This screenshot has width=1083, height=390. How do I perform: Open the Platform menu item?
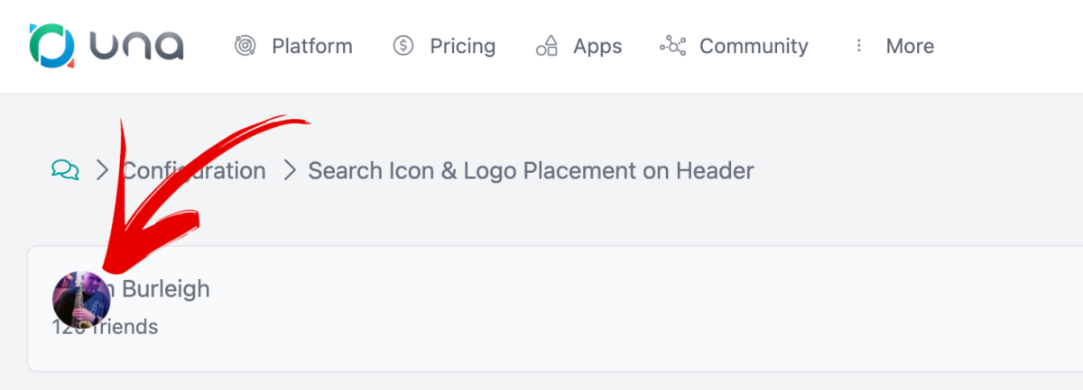(x=312, y=46)
